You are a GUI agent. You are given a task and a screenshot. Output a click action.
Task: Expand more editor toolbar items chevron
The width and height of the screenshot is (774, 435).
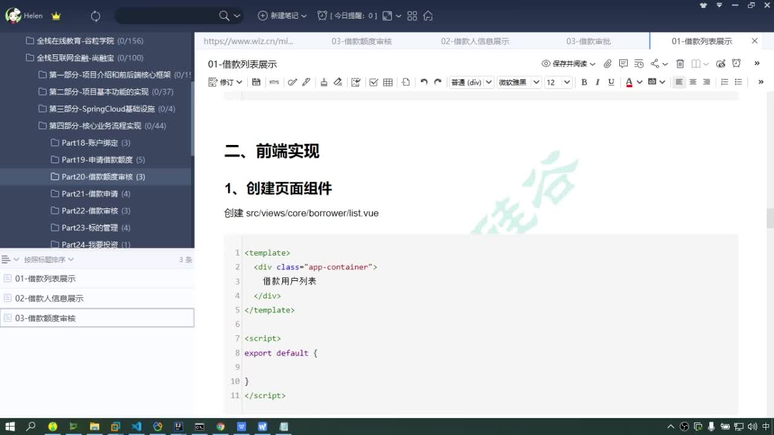click(761, 82)
